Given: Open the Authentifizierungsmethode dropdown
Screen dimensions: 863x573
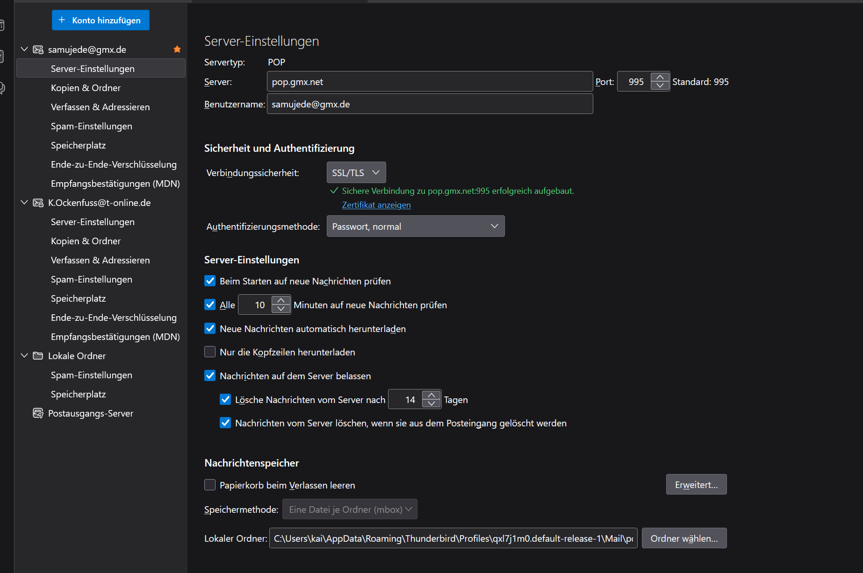Looking at the screenshot, I should [x=416, y=226].
